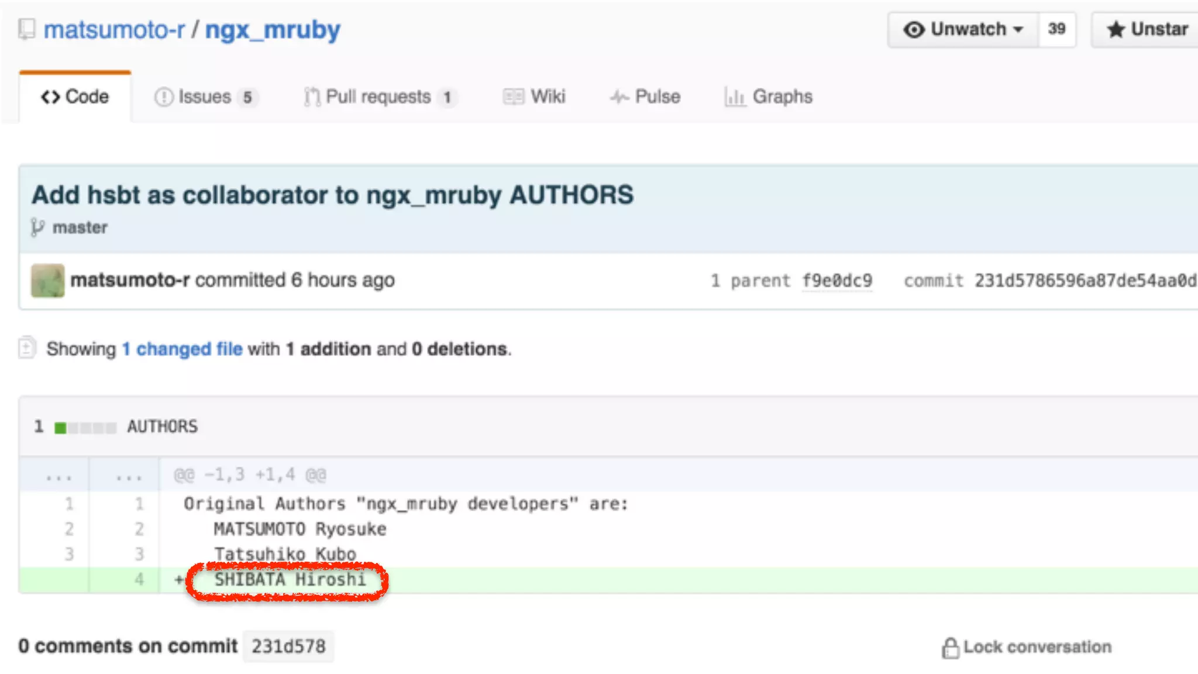Screen dimensions: 1198x674
Task: Click the 1 changed file link
Action: [182, 349]
